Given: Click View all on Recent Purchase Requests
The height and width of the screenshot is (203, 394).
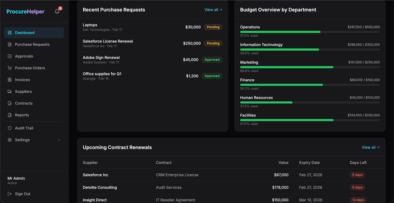Looking at the screenshot, I should point(213,10).
